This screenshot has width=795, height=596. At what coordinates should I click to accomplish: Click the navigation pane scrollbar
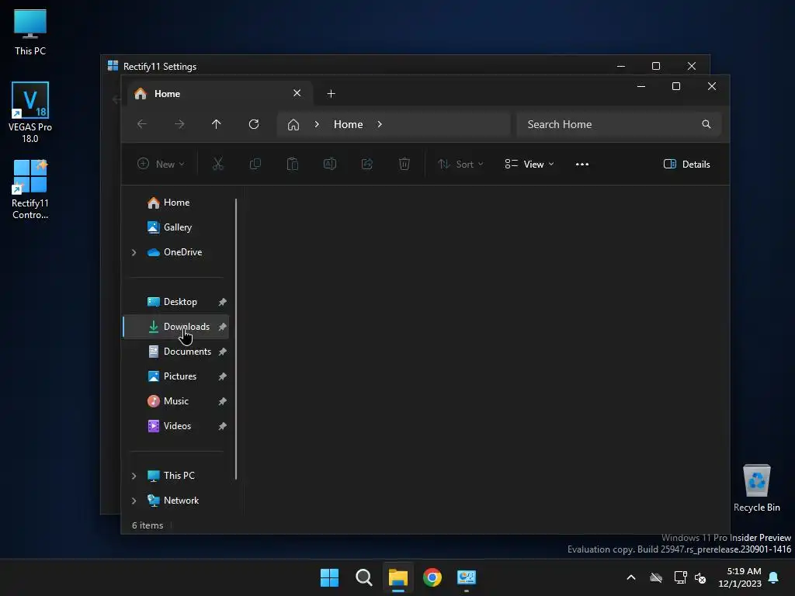(236, 338)
